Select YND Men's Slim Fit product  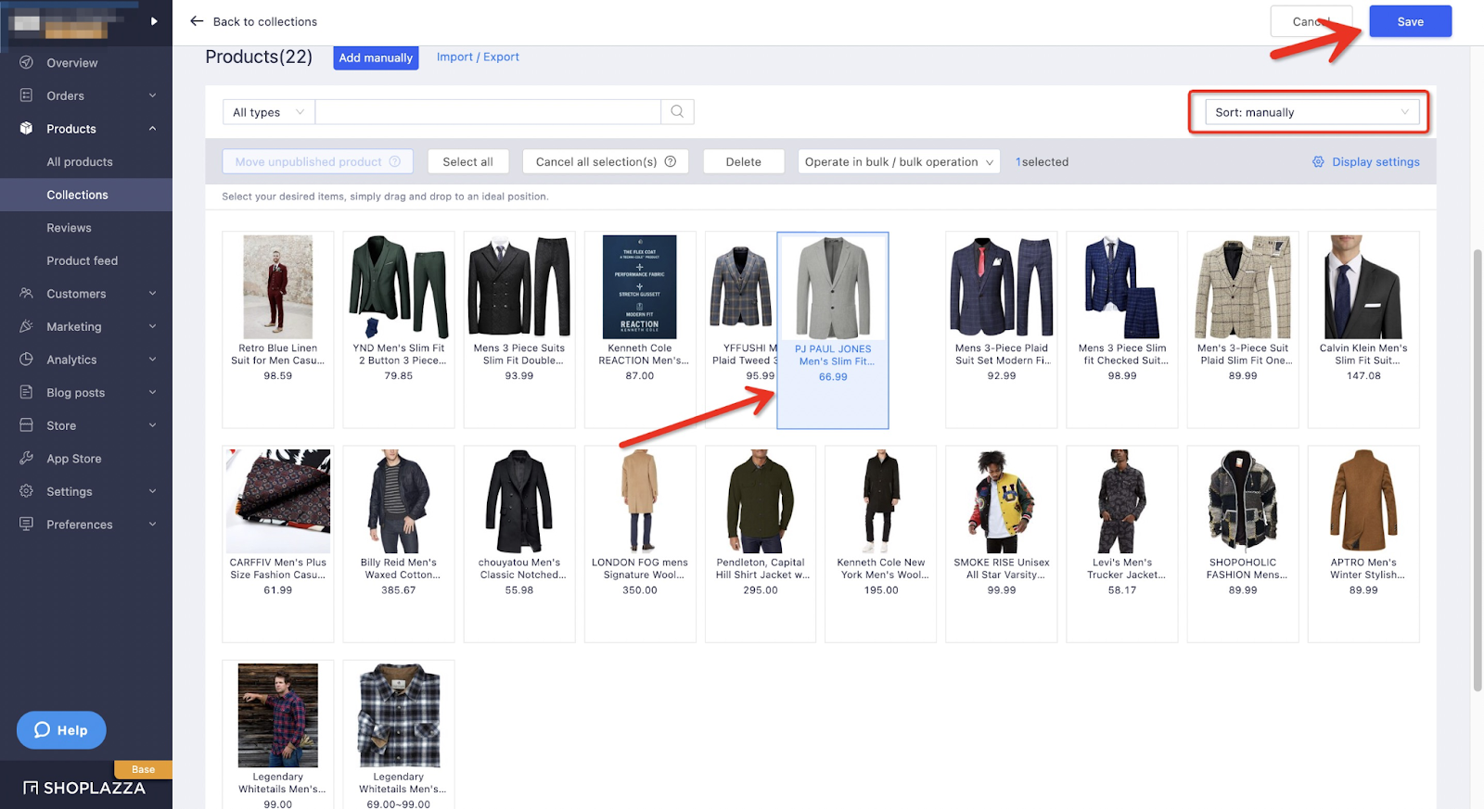tap(399, 329)
